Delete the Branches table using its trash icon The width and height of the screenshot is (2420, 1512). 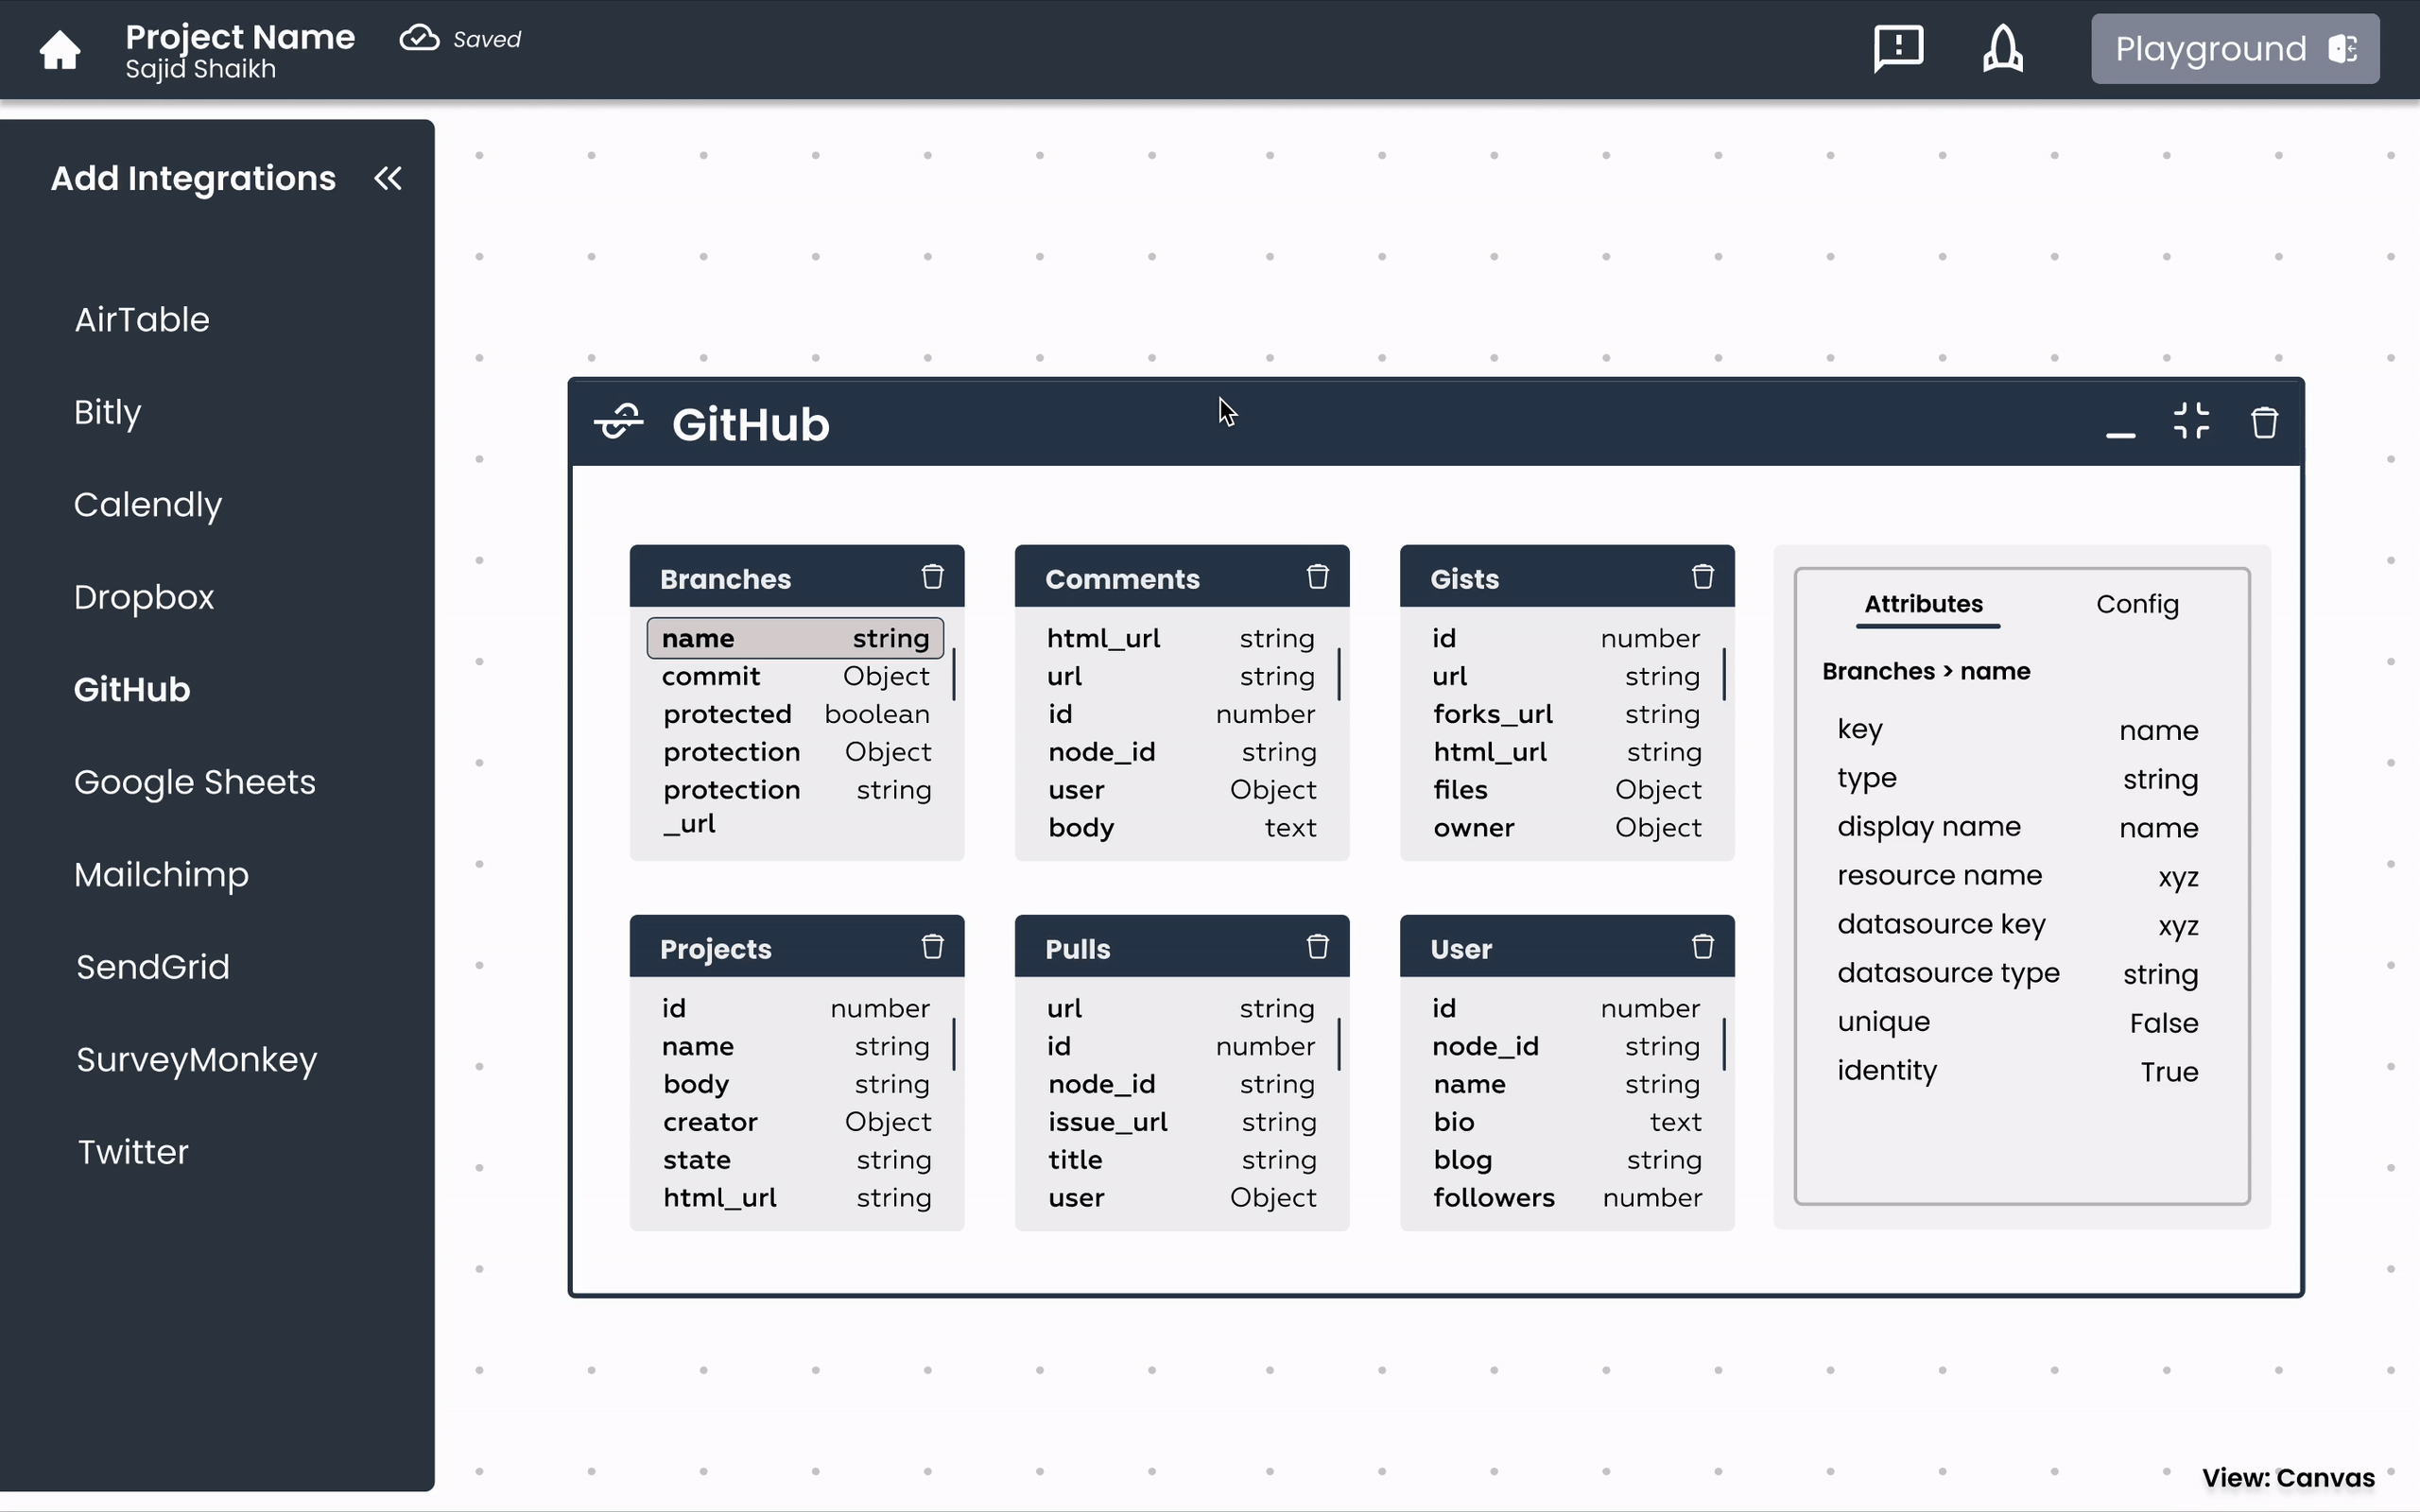click(x=933, y=576)
